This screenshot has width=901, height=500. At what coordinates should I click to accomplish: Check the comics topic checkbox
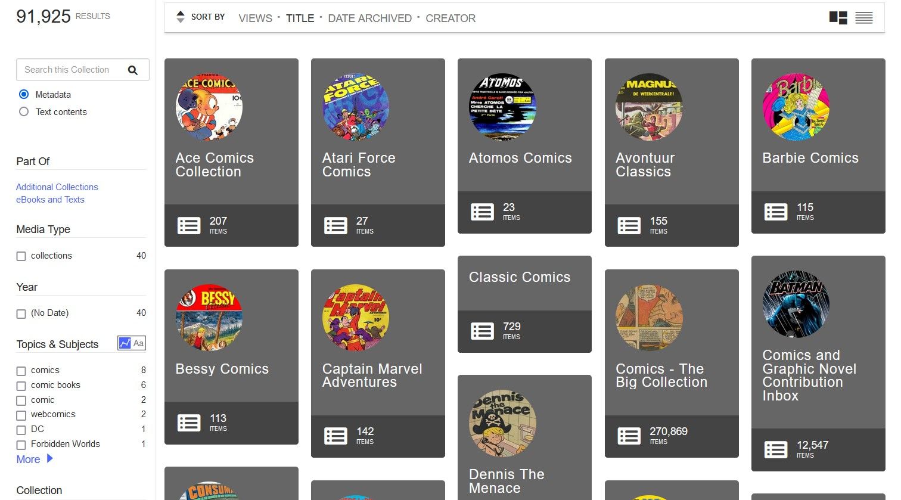(x=21, y=371)
